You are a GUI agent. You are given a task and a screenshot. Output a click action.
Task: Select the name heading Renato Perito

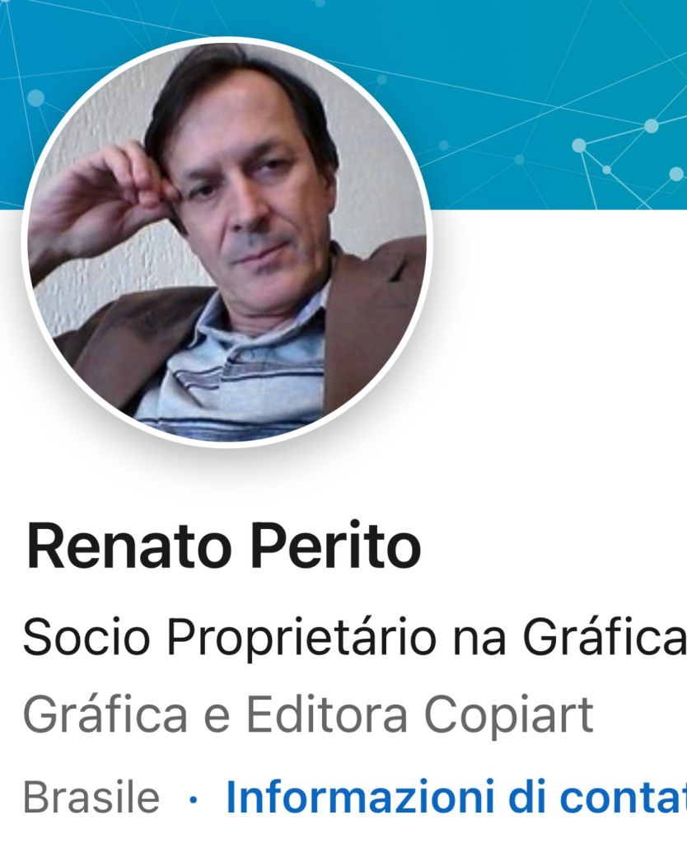(222, 546)
